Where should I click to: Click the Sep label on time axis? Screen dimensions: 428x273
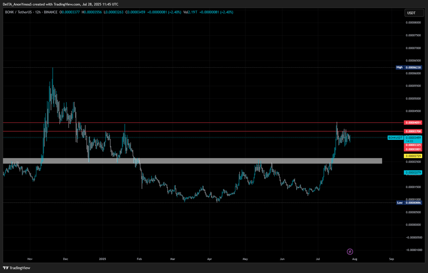[392, 259]
